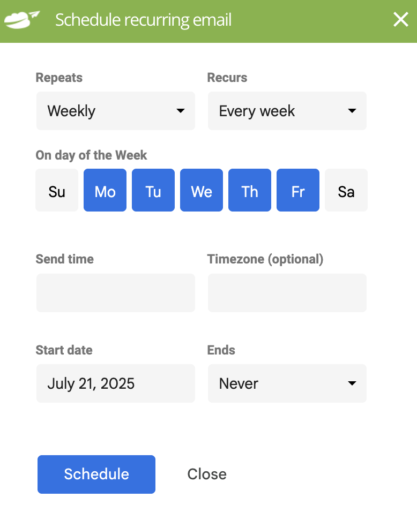The image size is (417, 513).
Task: Turn off the Th day button
Action: point(250,190)
